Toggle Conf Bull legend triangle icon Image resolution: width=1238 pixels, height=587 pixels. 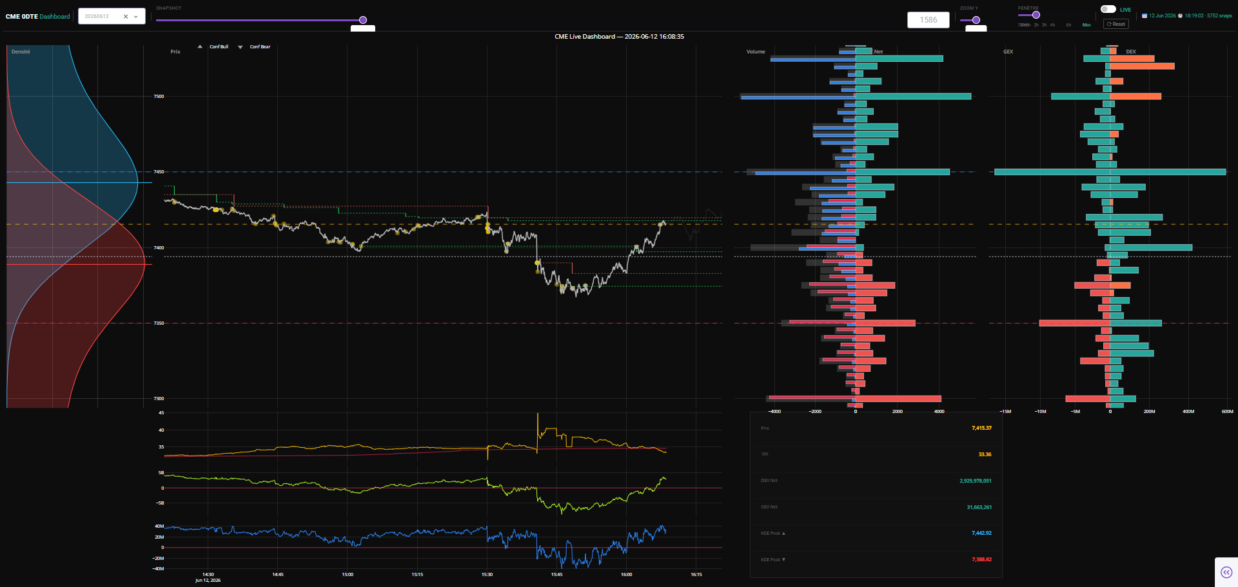pyautogui.click(x=200, y=46)
